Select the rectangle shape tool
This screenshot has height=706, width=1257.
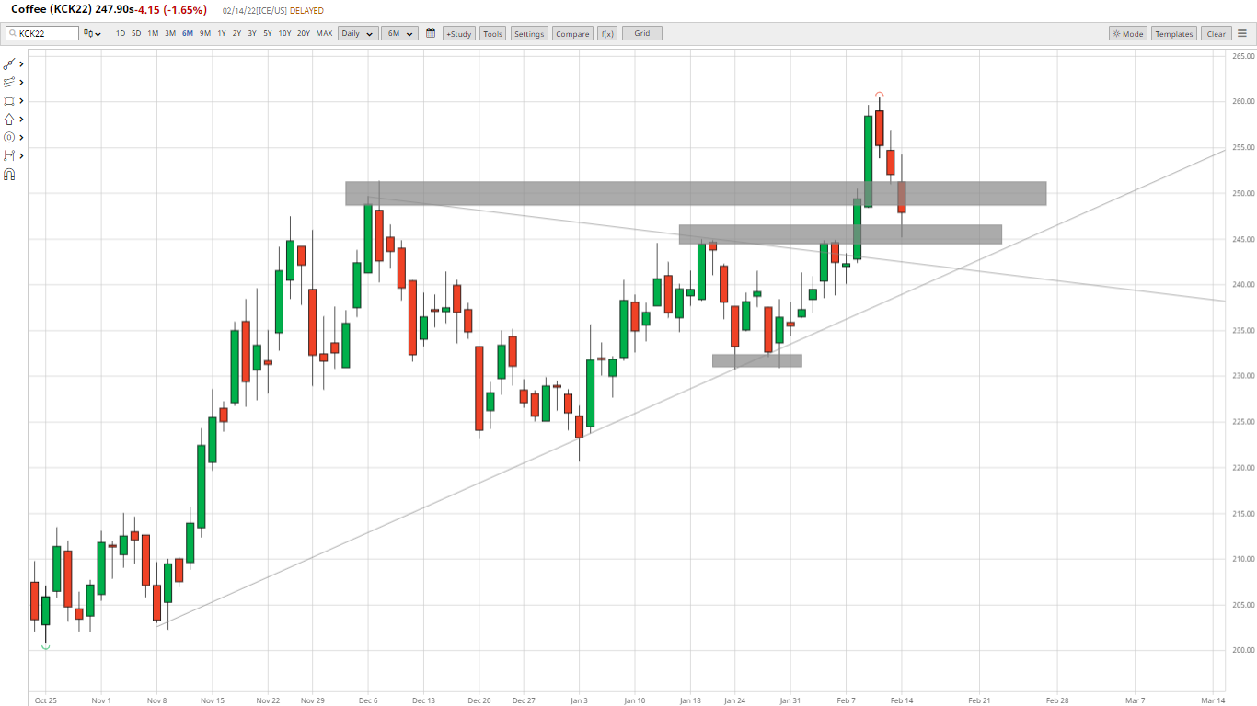click(10, 101)
